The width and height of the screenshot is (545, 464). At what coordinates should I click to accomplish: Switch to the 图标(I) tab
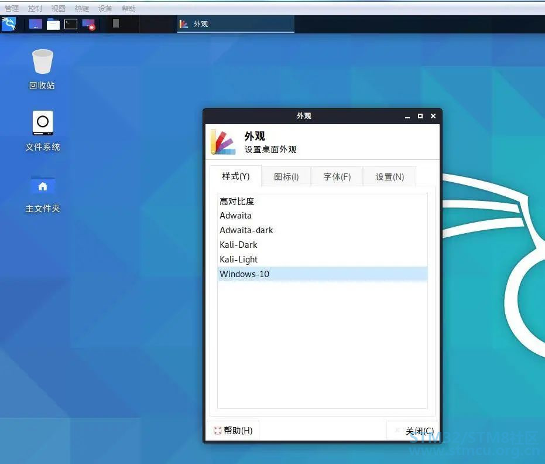click(x=286, y=176)
